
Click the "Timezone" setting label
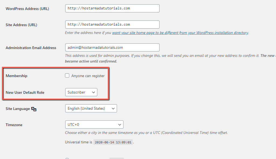(14, 125)
